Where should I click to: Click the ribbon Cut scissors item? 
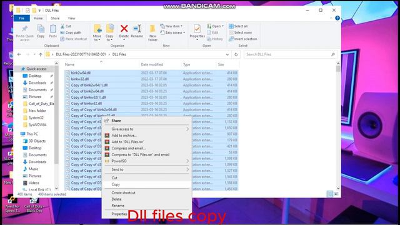point(66,26)
